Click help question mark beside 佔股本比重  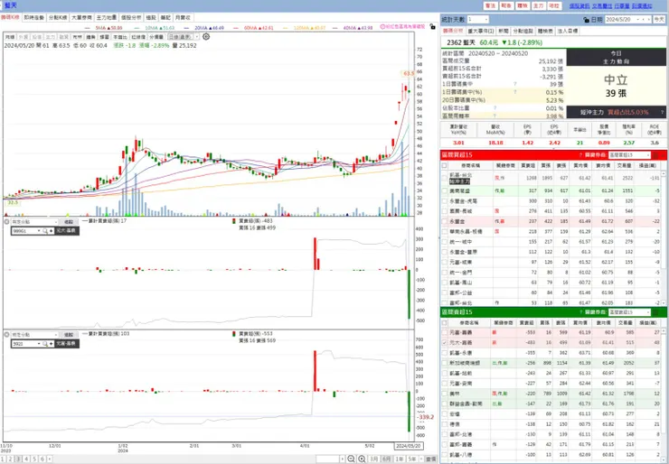[x=495, y=107]
